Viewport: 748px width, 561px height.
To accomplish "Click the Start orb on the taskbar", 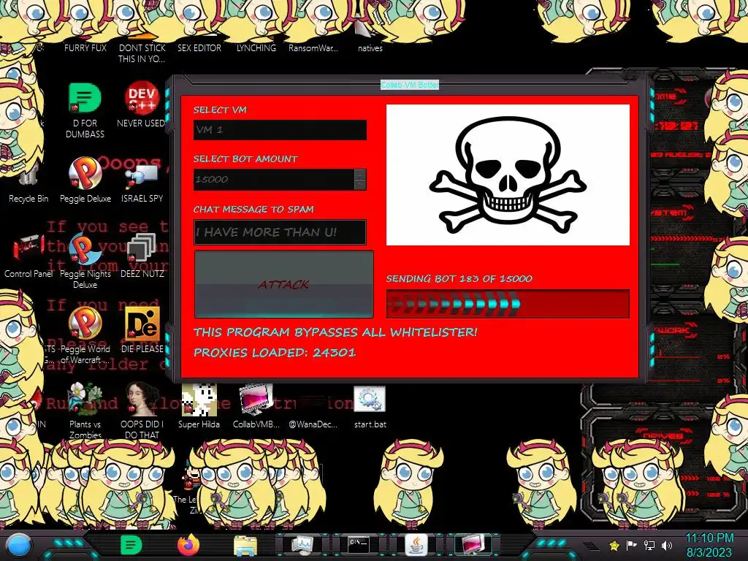I will tap(18, 545).
